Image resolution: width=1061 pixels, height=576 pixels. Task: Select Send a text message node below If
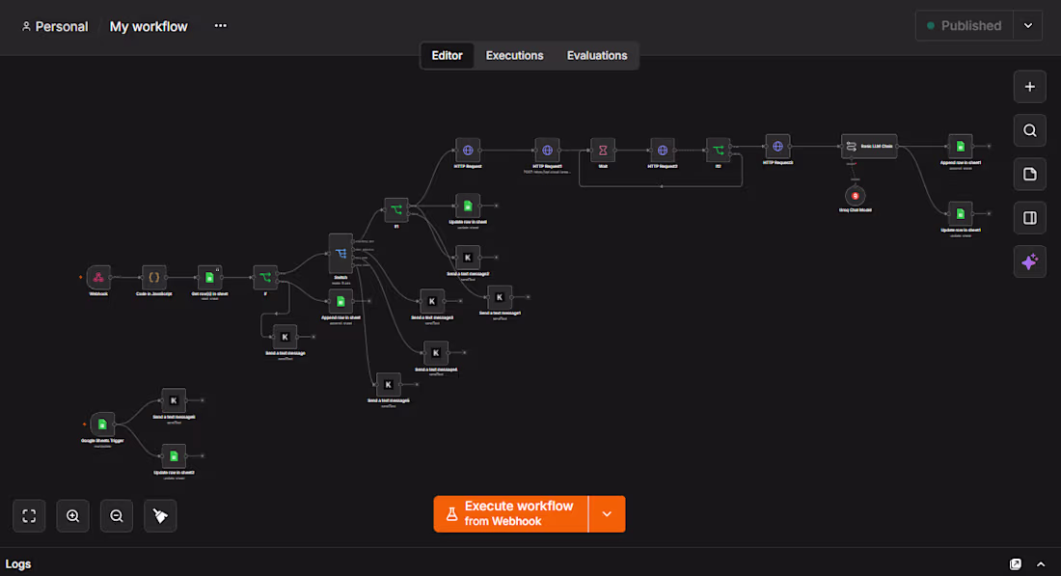[x=285, y=337]
